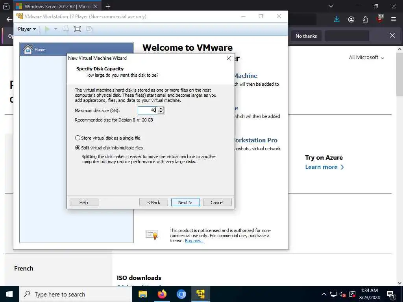Open a new browser tab with plus button
The image size is (403, 302).
108,6
